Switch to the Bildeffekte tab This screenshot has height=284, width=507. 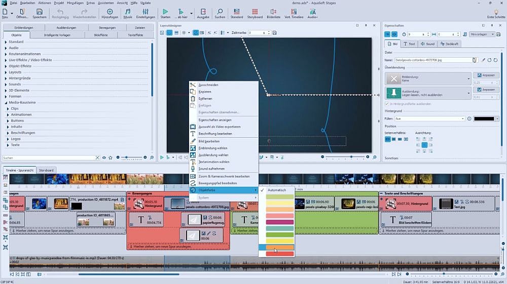click(x=100, y=35)
